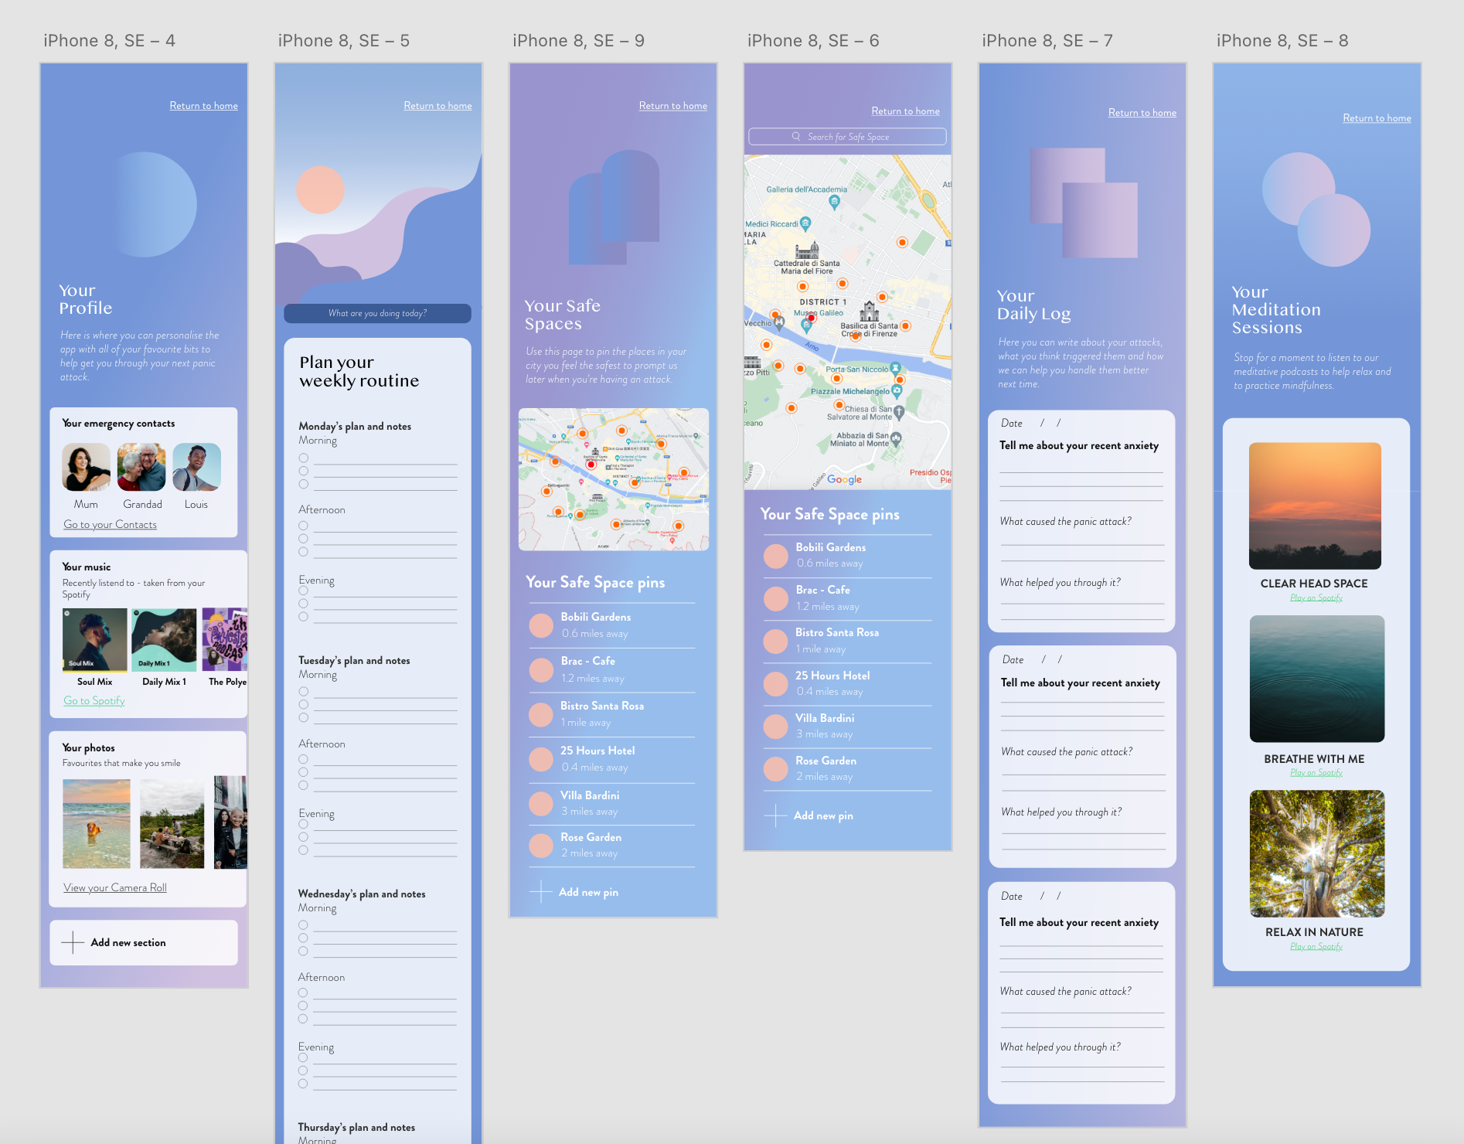Click the tree Relax in Nature cover image
The height and width of the screenshot is (1144, 1464).
(x=1317, y=853)
